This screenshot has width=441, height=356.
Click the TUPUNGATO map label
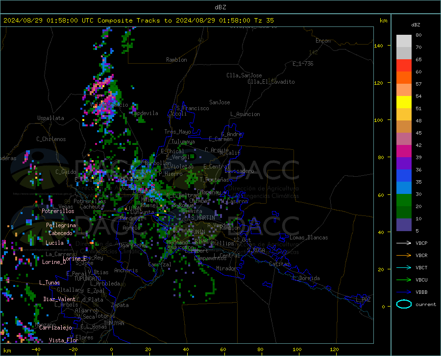88,279
